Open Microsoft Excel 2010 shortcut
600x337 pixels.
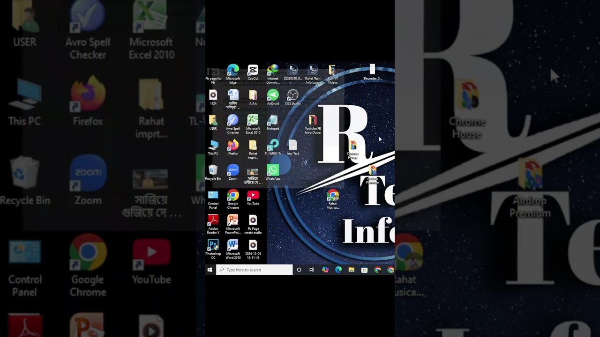click(x=253, y=124)
